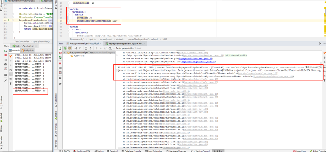Click TestController breadcrumb
Viewport: 326px width, 152px height.
coord(22,41)
